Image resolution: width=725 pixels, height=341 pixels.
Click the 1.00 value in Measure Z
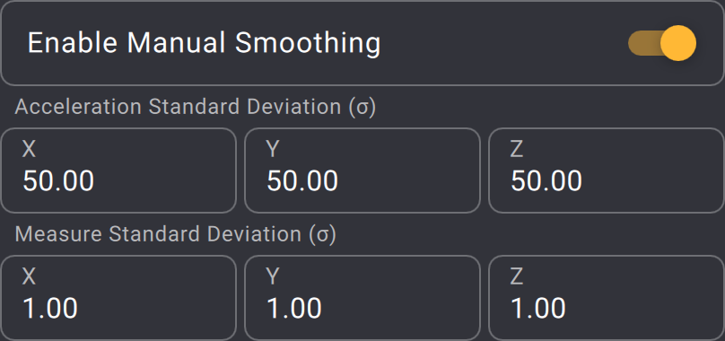pos(538,308)
